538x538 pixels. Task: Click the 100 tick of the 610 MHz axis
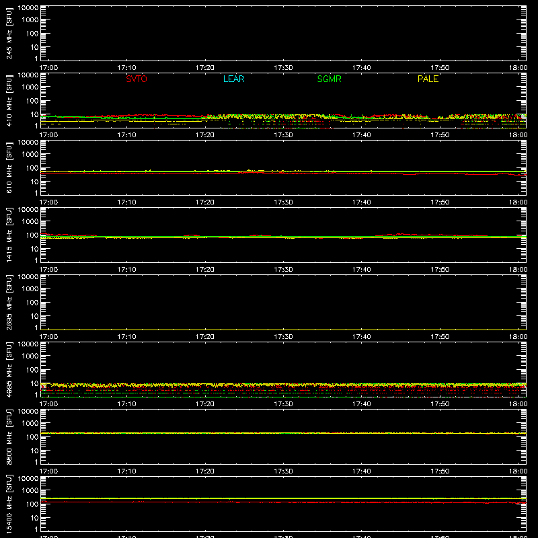[x=32, y=168]
